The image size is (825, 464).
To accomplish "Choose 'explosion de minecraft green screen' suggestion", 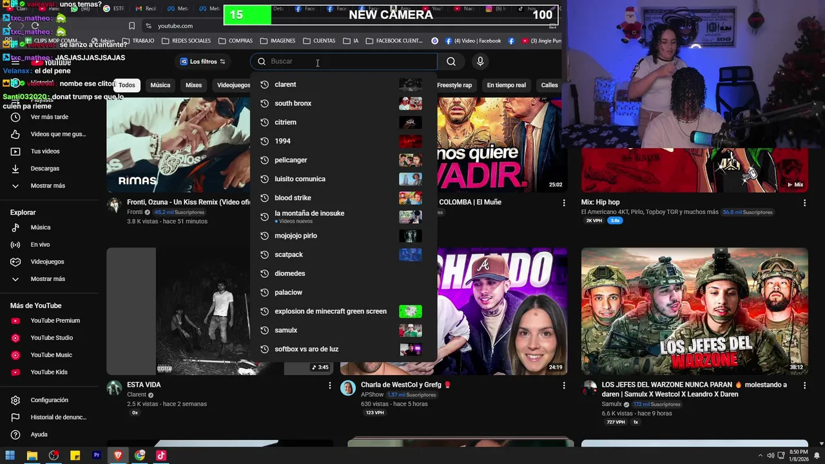I will point(344,311).
